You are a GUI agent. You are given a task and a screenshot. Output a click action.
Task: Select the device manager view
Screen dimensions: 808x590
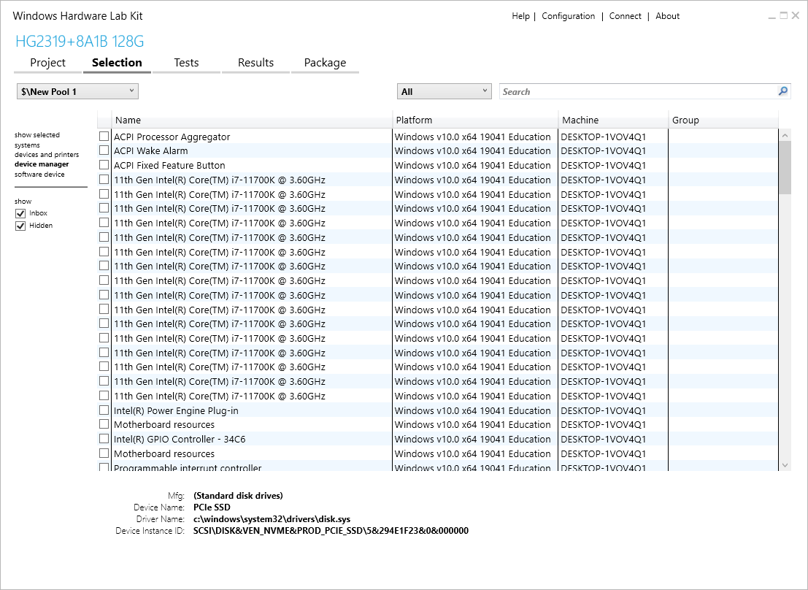[41, 164]
